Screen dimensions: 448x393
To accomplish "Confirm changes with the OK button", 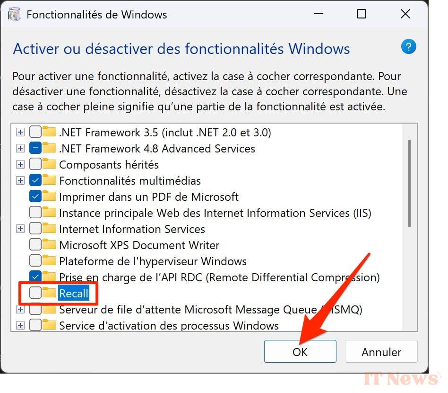I will click(x=300, y=351).
